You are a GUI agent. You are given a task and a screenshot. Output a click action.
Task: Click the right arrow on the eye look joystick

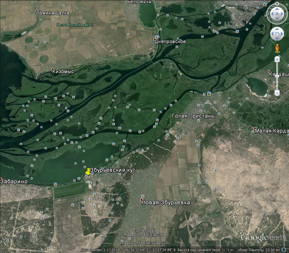pyautogui.click(x=282, y=14)
